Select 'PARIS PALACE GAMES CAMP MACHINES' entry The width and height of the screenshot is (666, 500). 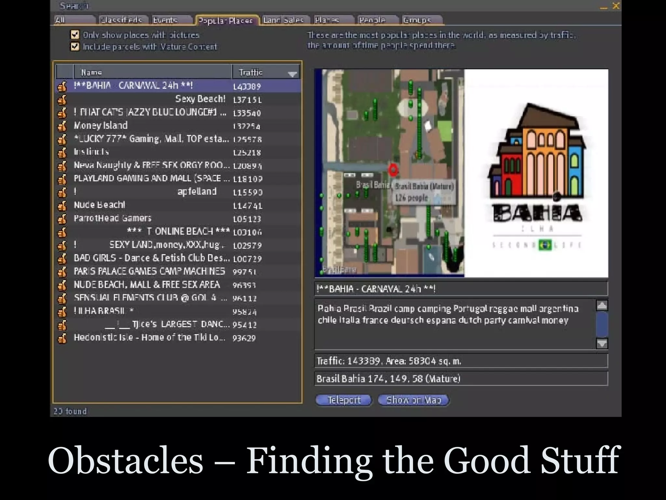click(x=178, y=271)
